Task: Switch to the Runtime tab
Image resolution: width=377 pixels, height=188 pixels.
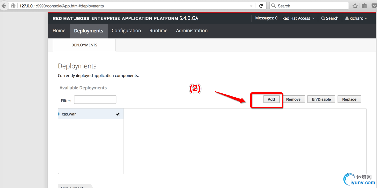Action: 159,30
